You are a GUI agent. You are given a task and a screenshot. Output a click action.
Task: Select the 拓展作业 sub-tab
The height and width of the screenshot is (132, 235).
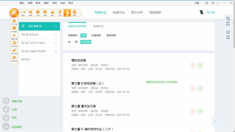(98, 26)
